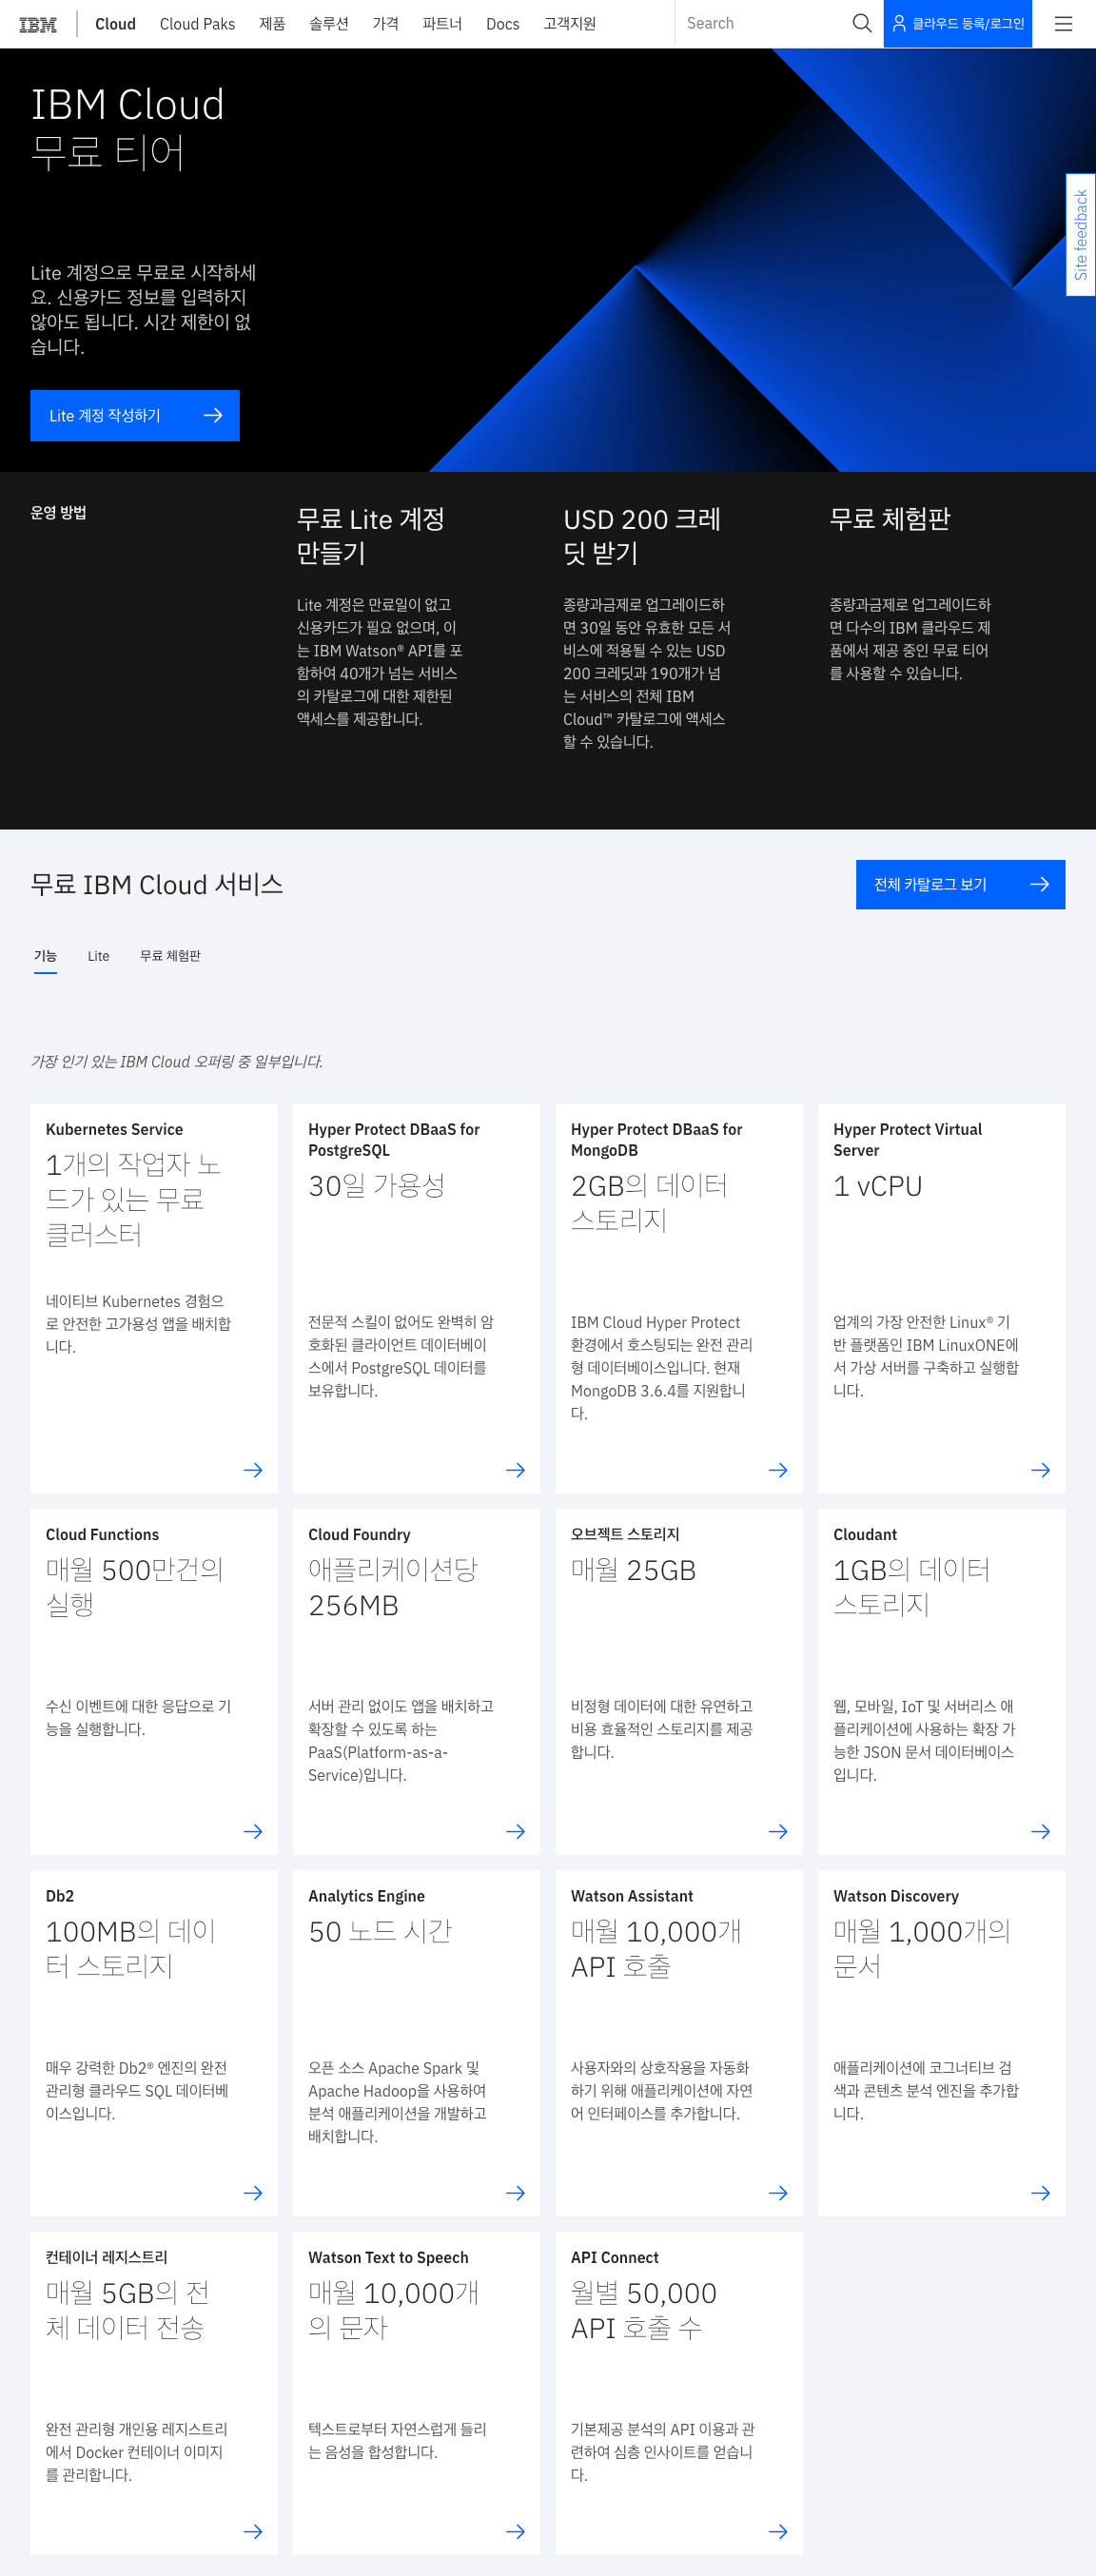The width and height of the screenshot is (1096, 2576).
Task: Click the search magnifier icon
Action: 861,23
